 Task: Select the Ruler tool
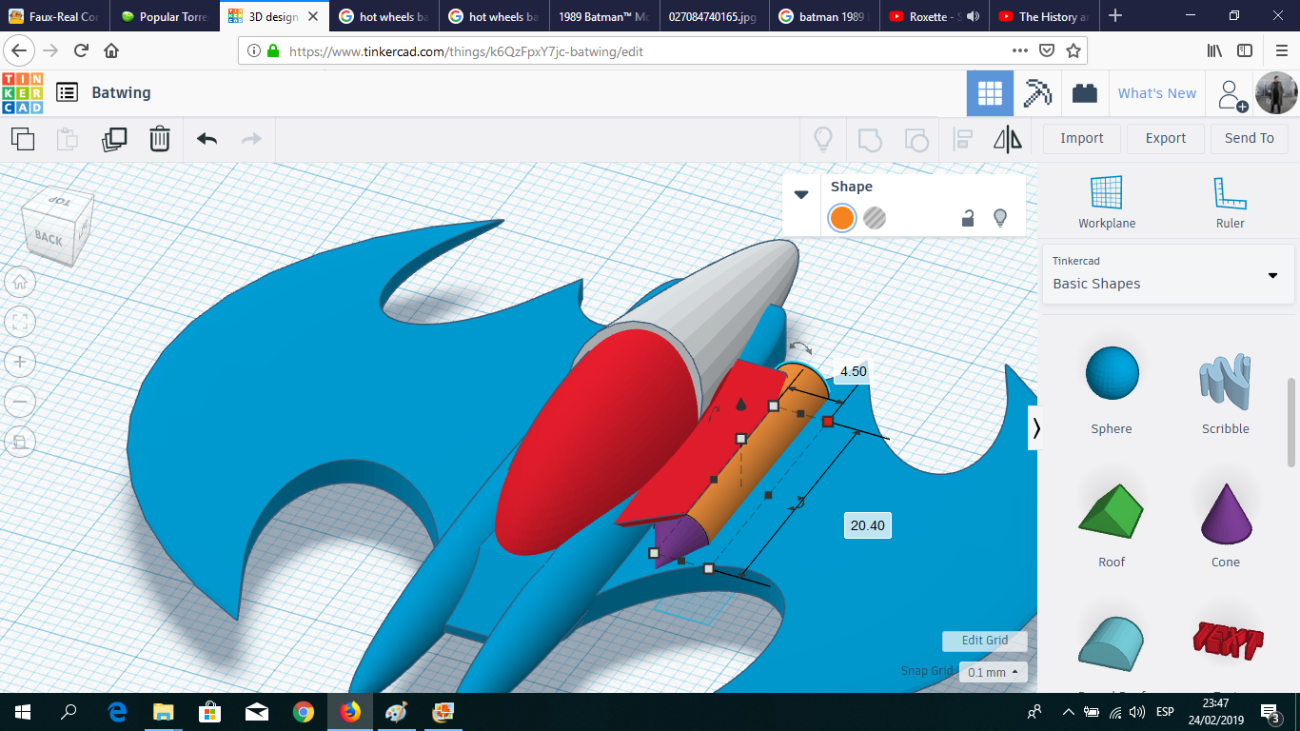tap(1230, 202)
